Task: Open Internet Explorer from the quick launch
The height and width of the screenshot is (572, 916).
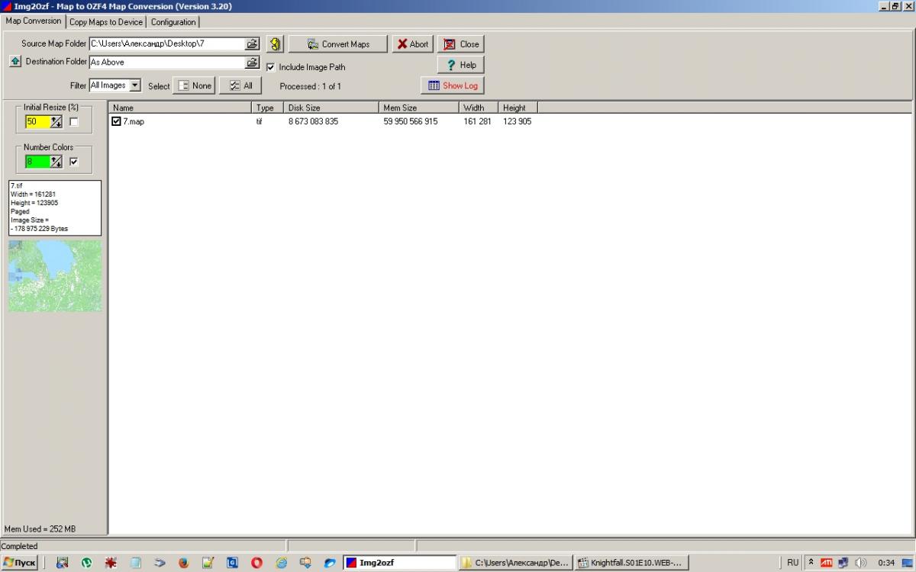Action: pyautogui.click(x=281, y=563)
